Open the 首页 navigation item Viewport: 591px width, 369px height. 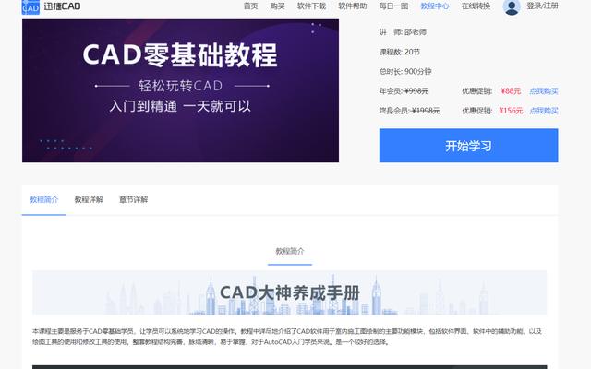[250, 6]
